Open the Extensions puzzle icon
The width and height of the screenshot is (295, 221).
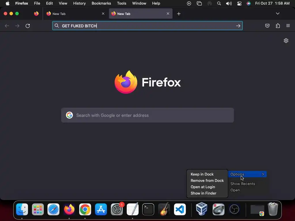click(278, 26)
